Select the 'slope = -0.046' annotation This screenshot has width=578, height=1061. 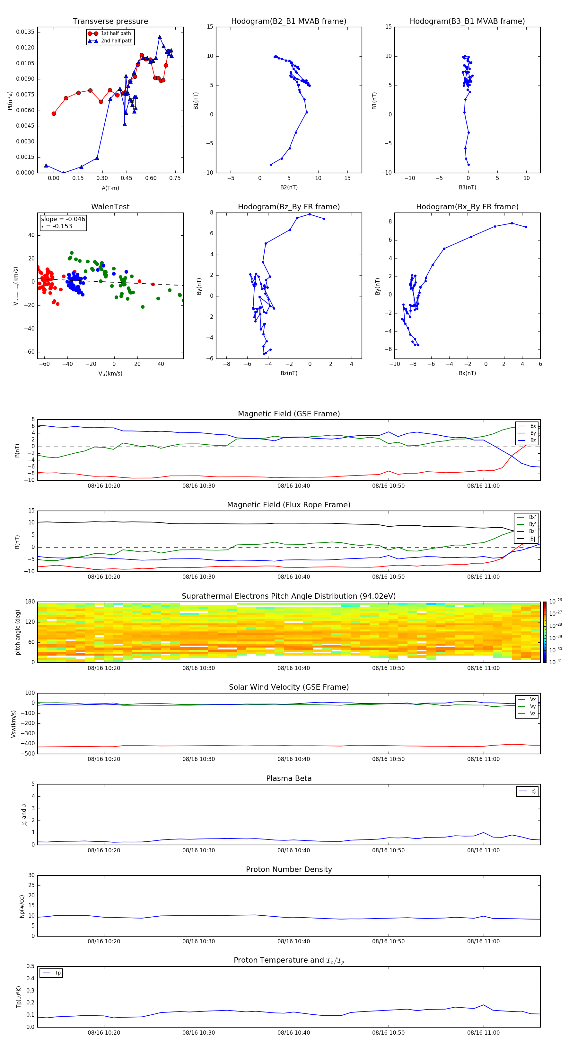pyautogui.click(x=63, y=219)
